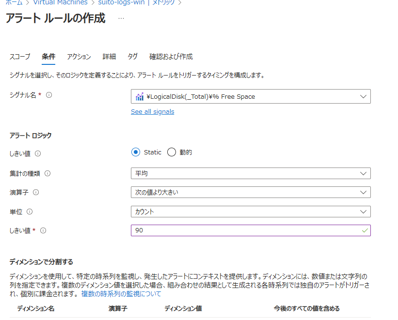Switch to the スコープ tab
This screenshot has height=320, width=398.
click(x=20, y=57)
